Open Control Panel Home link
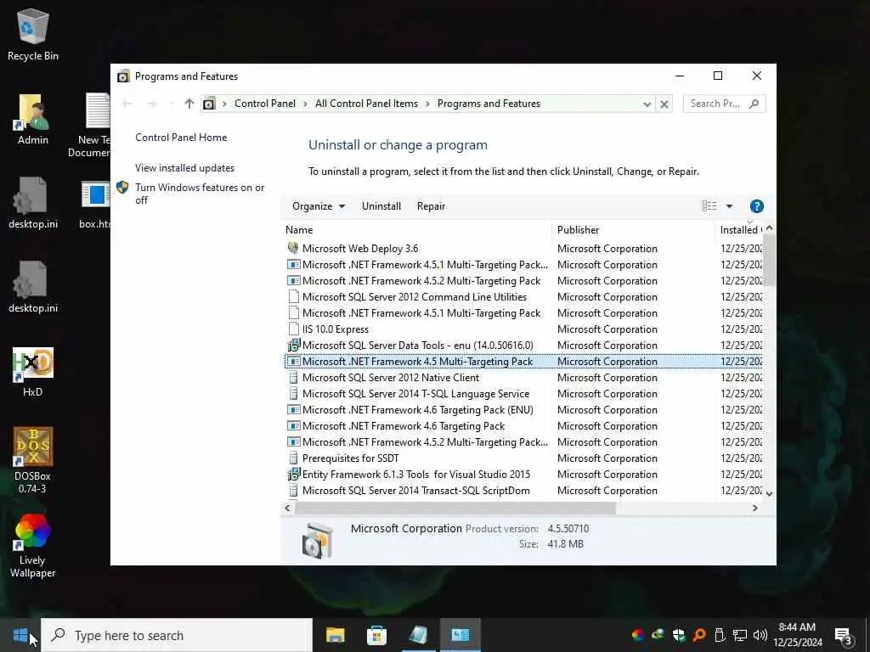This screenshot has width=870, height=652. click(x=181, y=138)
